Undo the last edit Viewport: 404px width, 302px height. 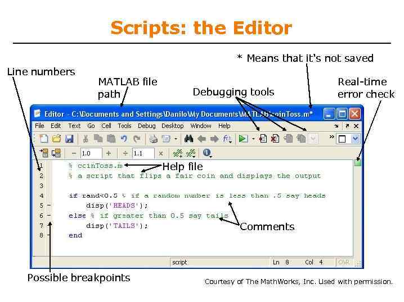coord(124,139)
